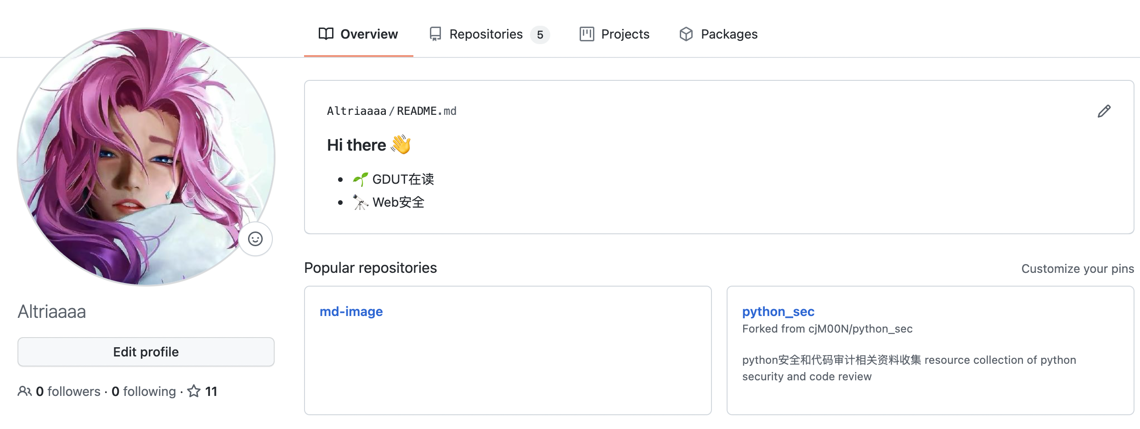This screenshot has width=1140, height=429.
Task: Click the star icon next to 11
Action: point(194,391)
